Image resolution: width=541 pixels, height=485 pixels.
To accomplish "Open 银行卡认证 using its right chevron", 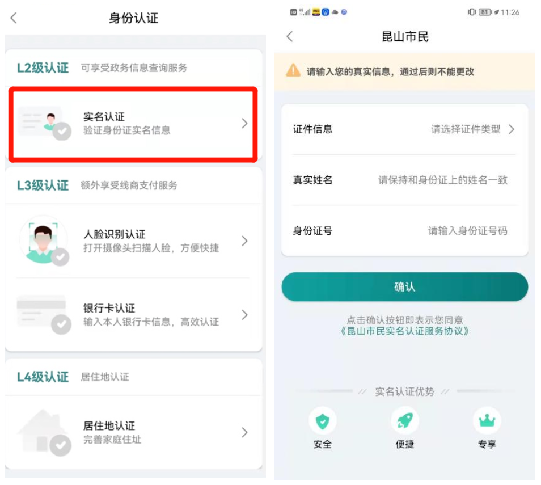I will click(244, 315).
